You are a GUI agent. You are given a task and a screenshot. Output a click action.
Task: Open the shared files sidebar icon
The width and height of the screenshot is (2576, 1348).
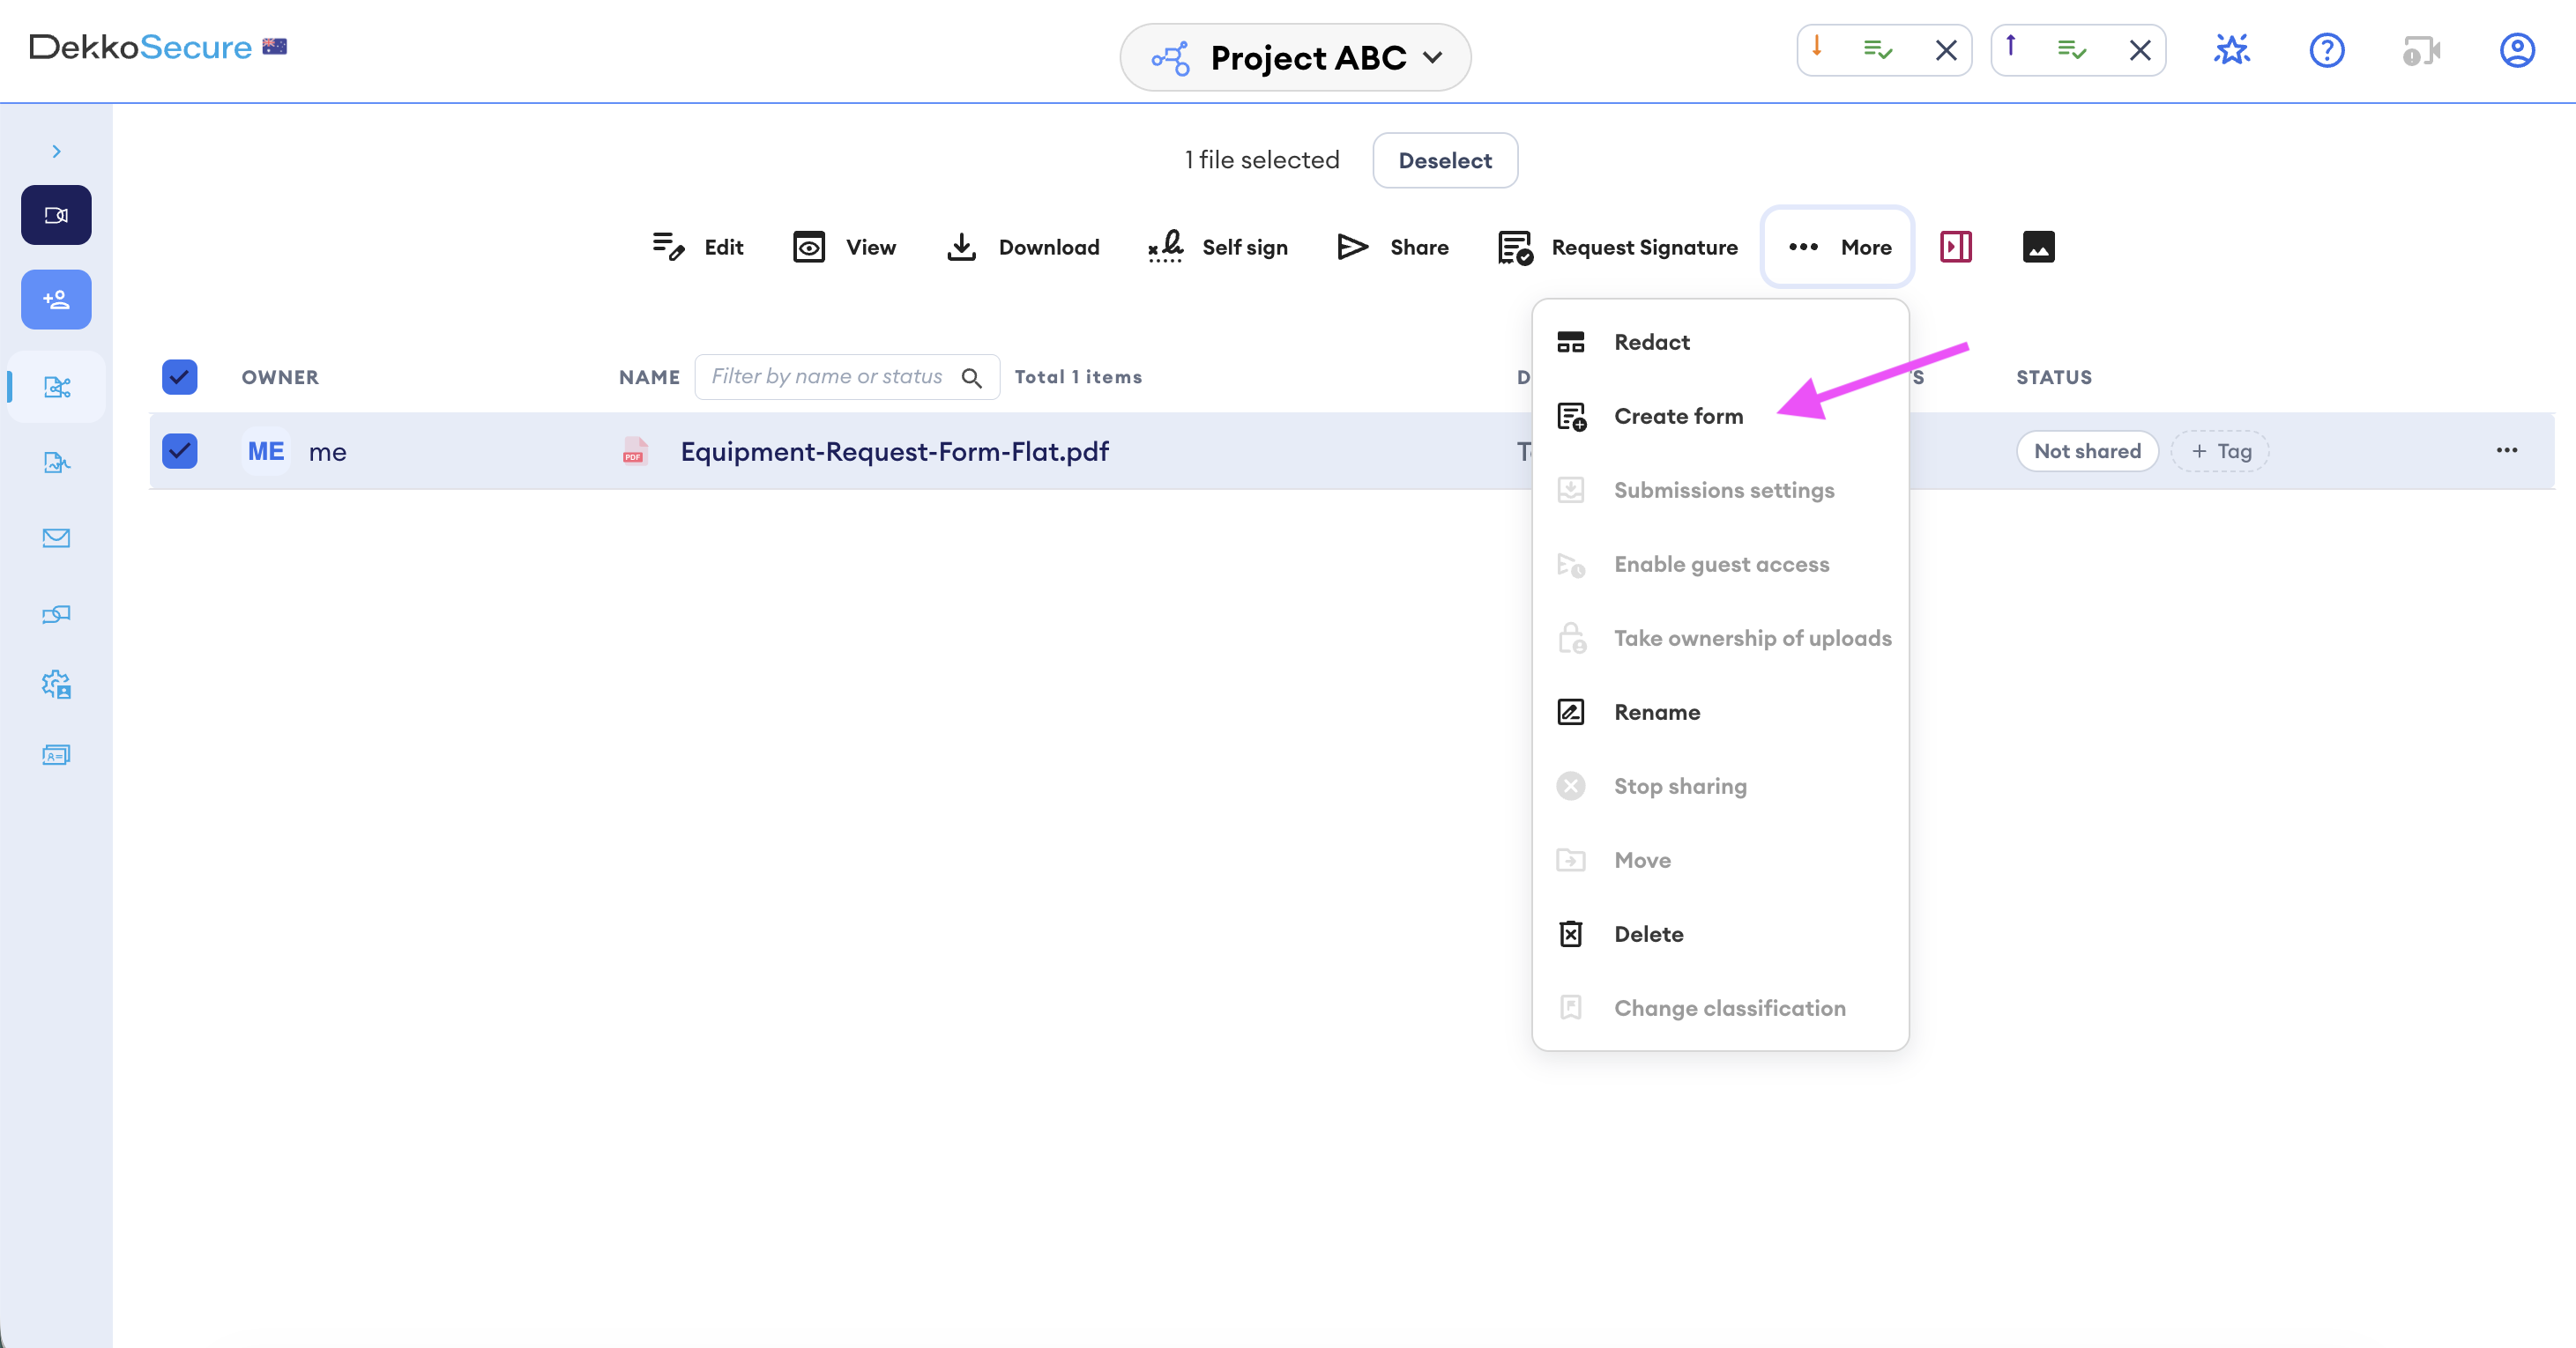coord(57,387)
